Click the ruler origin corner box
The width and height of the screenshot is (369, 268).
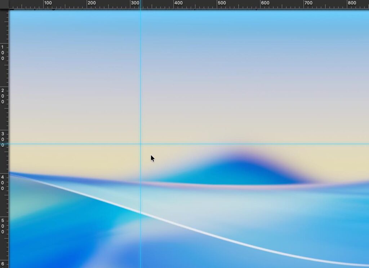[x=4, y=4]
